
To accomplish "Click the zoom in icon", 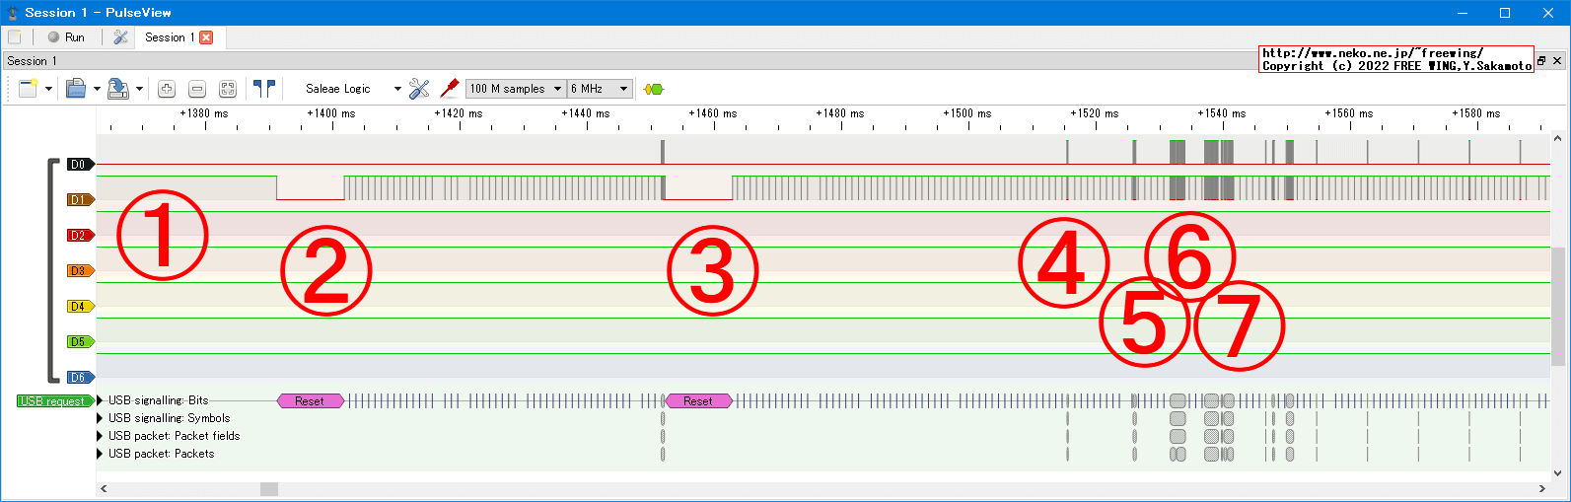I will [x=167, y=89].
